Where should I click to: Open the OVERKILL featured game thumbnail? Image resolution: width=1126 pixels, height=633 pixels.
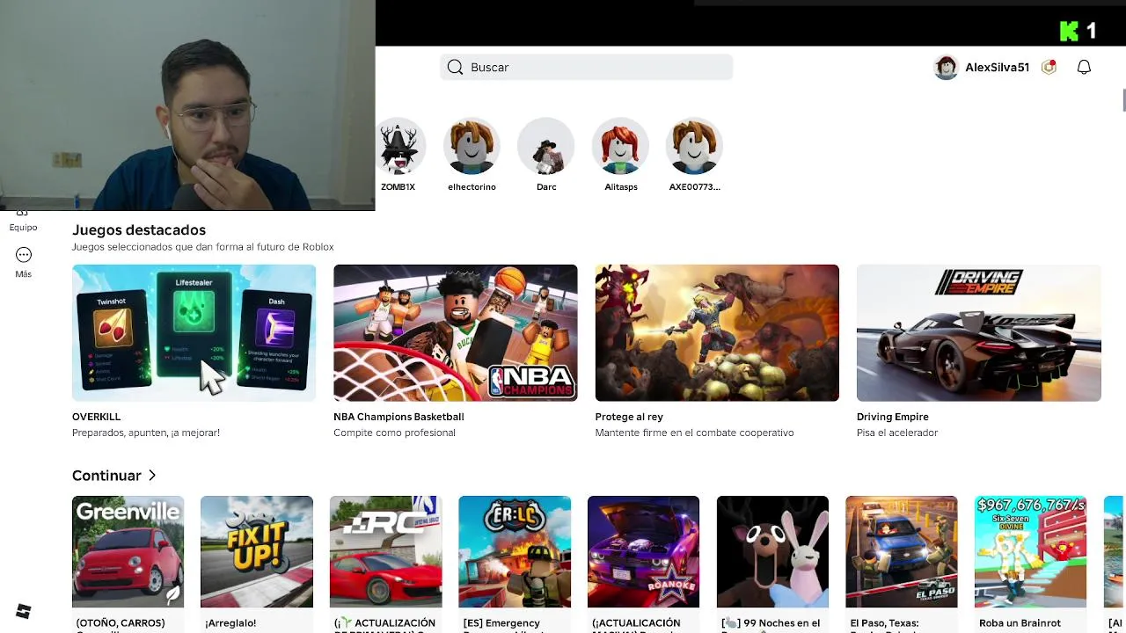(194, 333)
